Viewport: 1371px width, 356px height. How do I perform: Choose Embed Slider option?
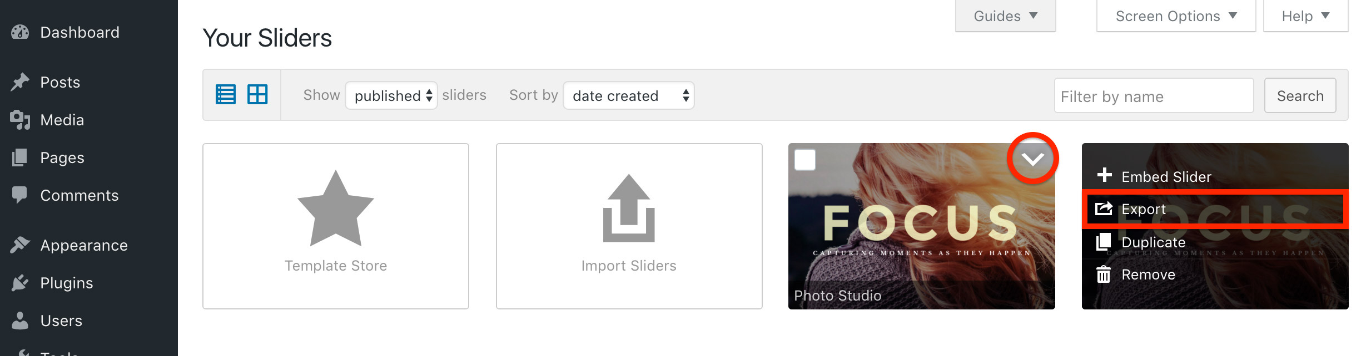pos(1166,176)
